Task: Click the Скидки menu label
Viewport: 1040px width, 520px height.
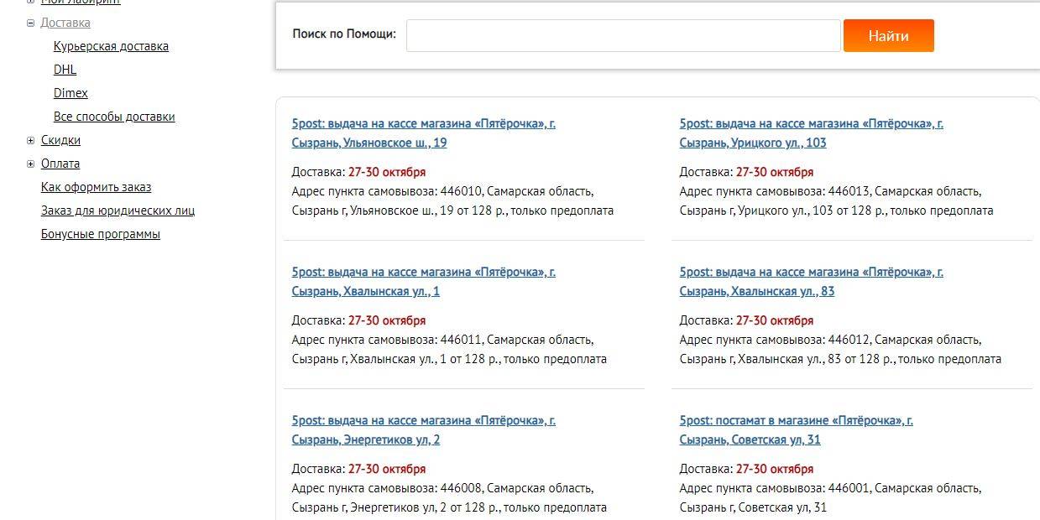Action: click(x=60, y=140)
